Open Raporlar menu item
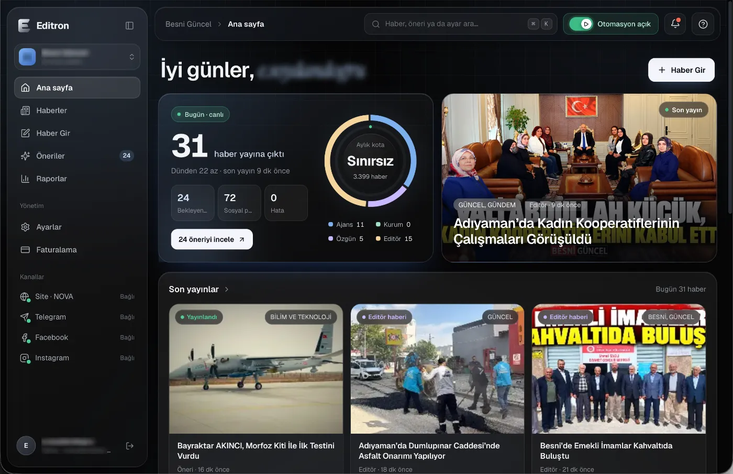The height and width of the screenshot is (474, 733). [x=77, y=179]
